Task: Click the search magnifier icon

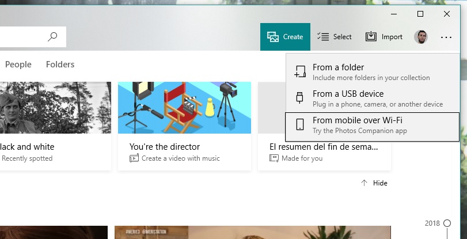Action: coord(52,37)
